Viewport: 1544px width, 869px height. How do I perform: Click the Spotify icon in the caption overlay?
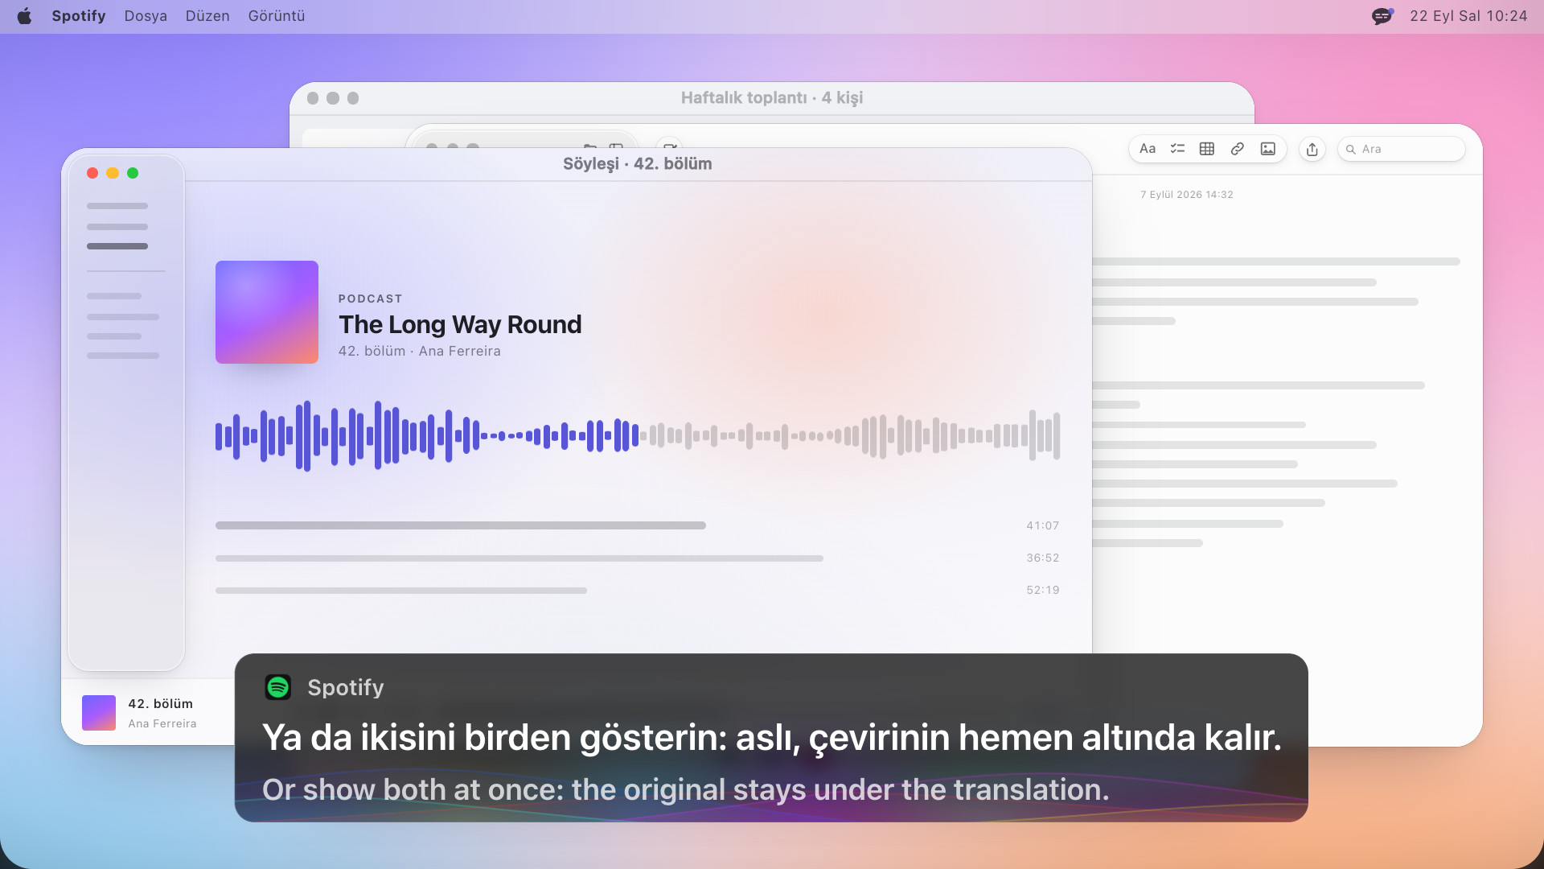tap(278, 687)
